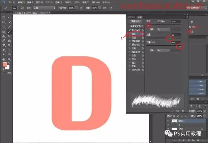The image size is (208, 143).
Task: Enable the 传递 transfer checkbox
Action: (130, 48)
